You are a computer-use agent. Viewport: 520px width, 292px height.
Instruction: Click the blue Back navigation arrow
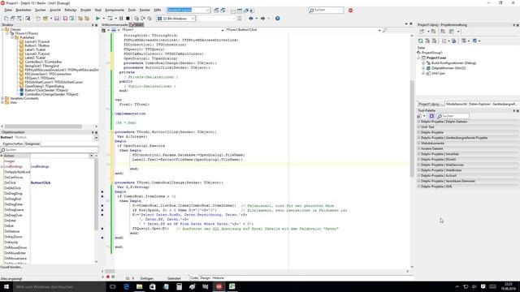pyautogui.click(x=251, y=19)
